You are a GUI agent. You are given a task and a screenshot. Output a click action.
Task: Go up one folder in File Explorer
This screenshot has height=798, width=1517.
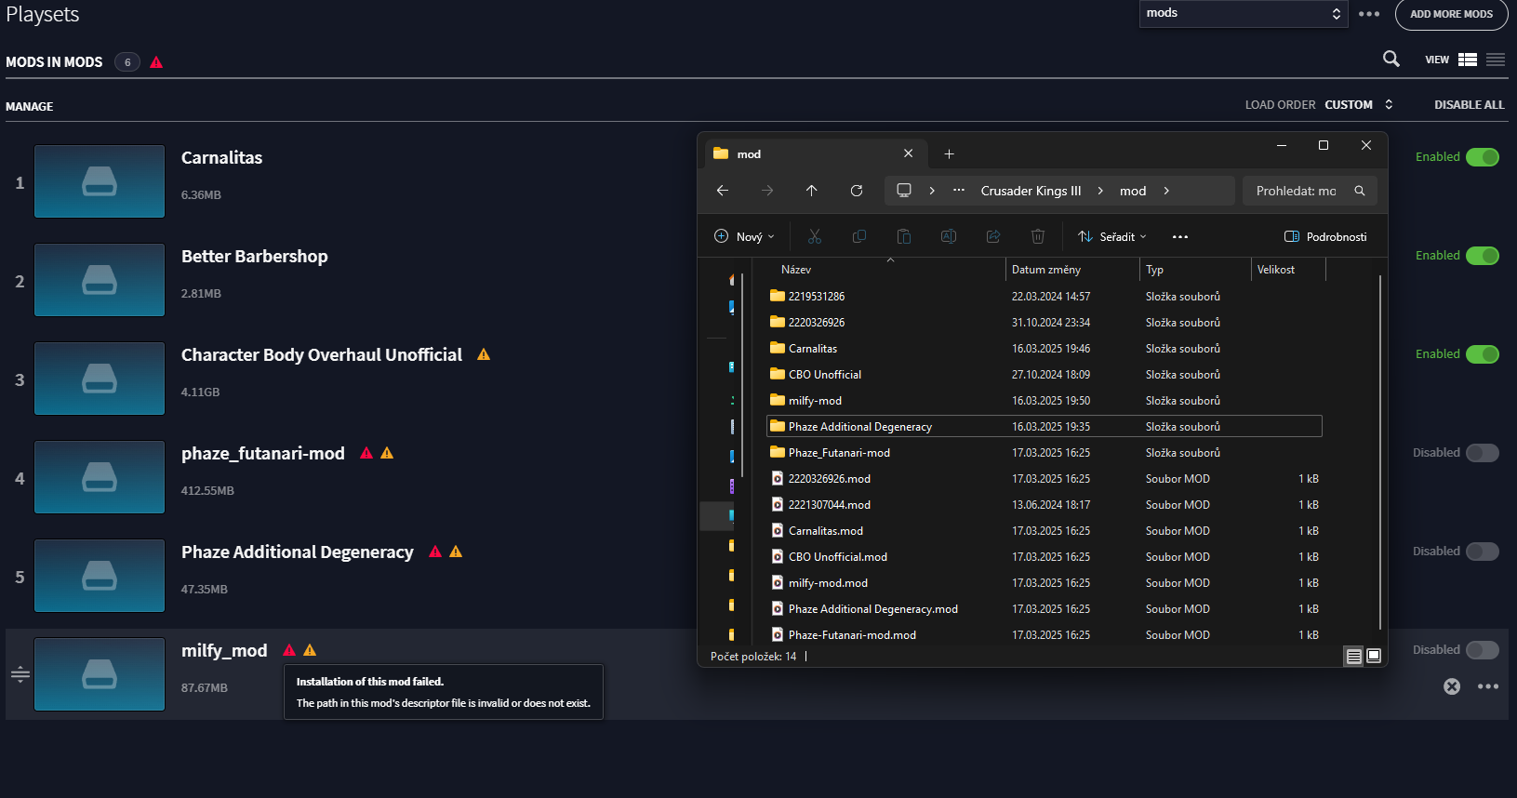[811, 191]
